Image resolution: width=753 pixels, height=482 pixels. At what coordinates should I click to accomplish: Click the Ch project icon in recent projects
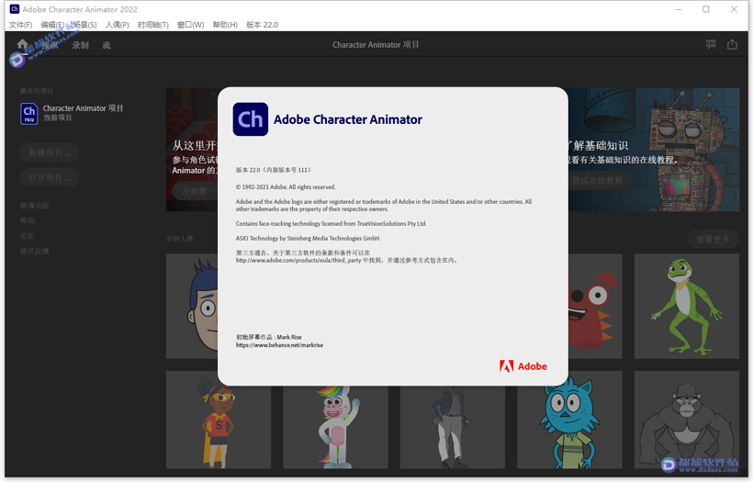tap(29, 114)
